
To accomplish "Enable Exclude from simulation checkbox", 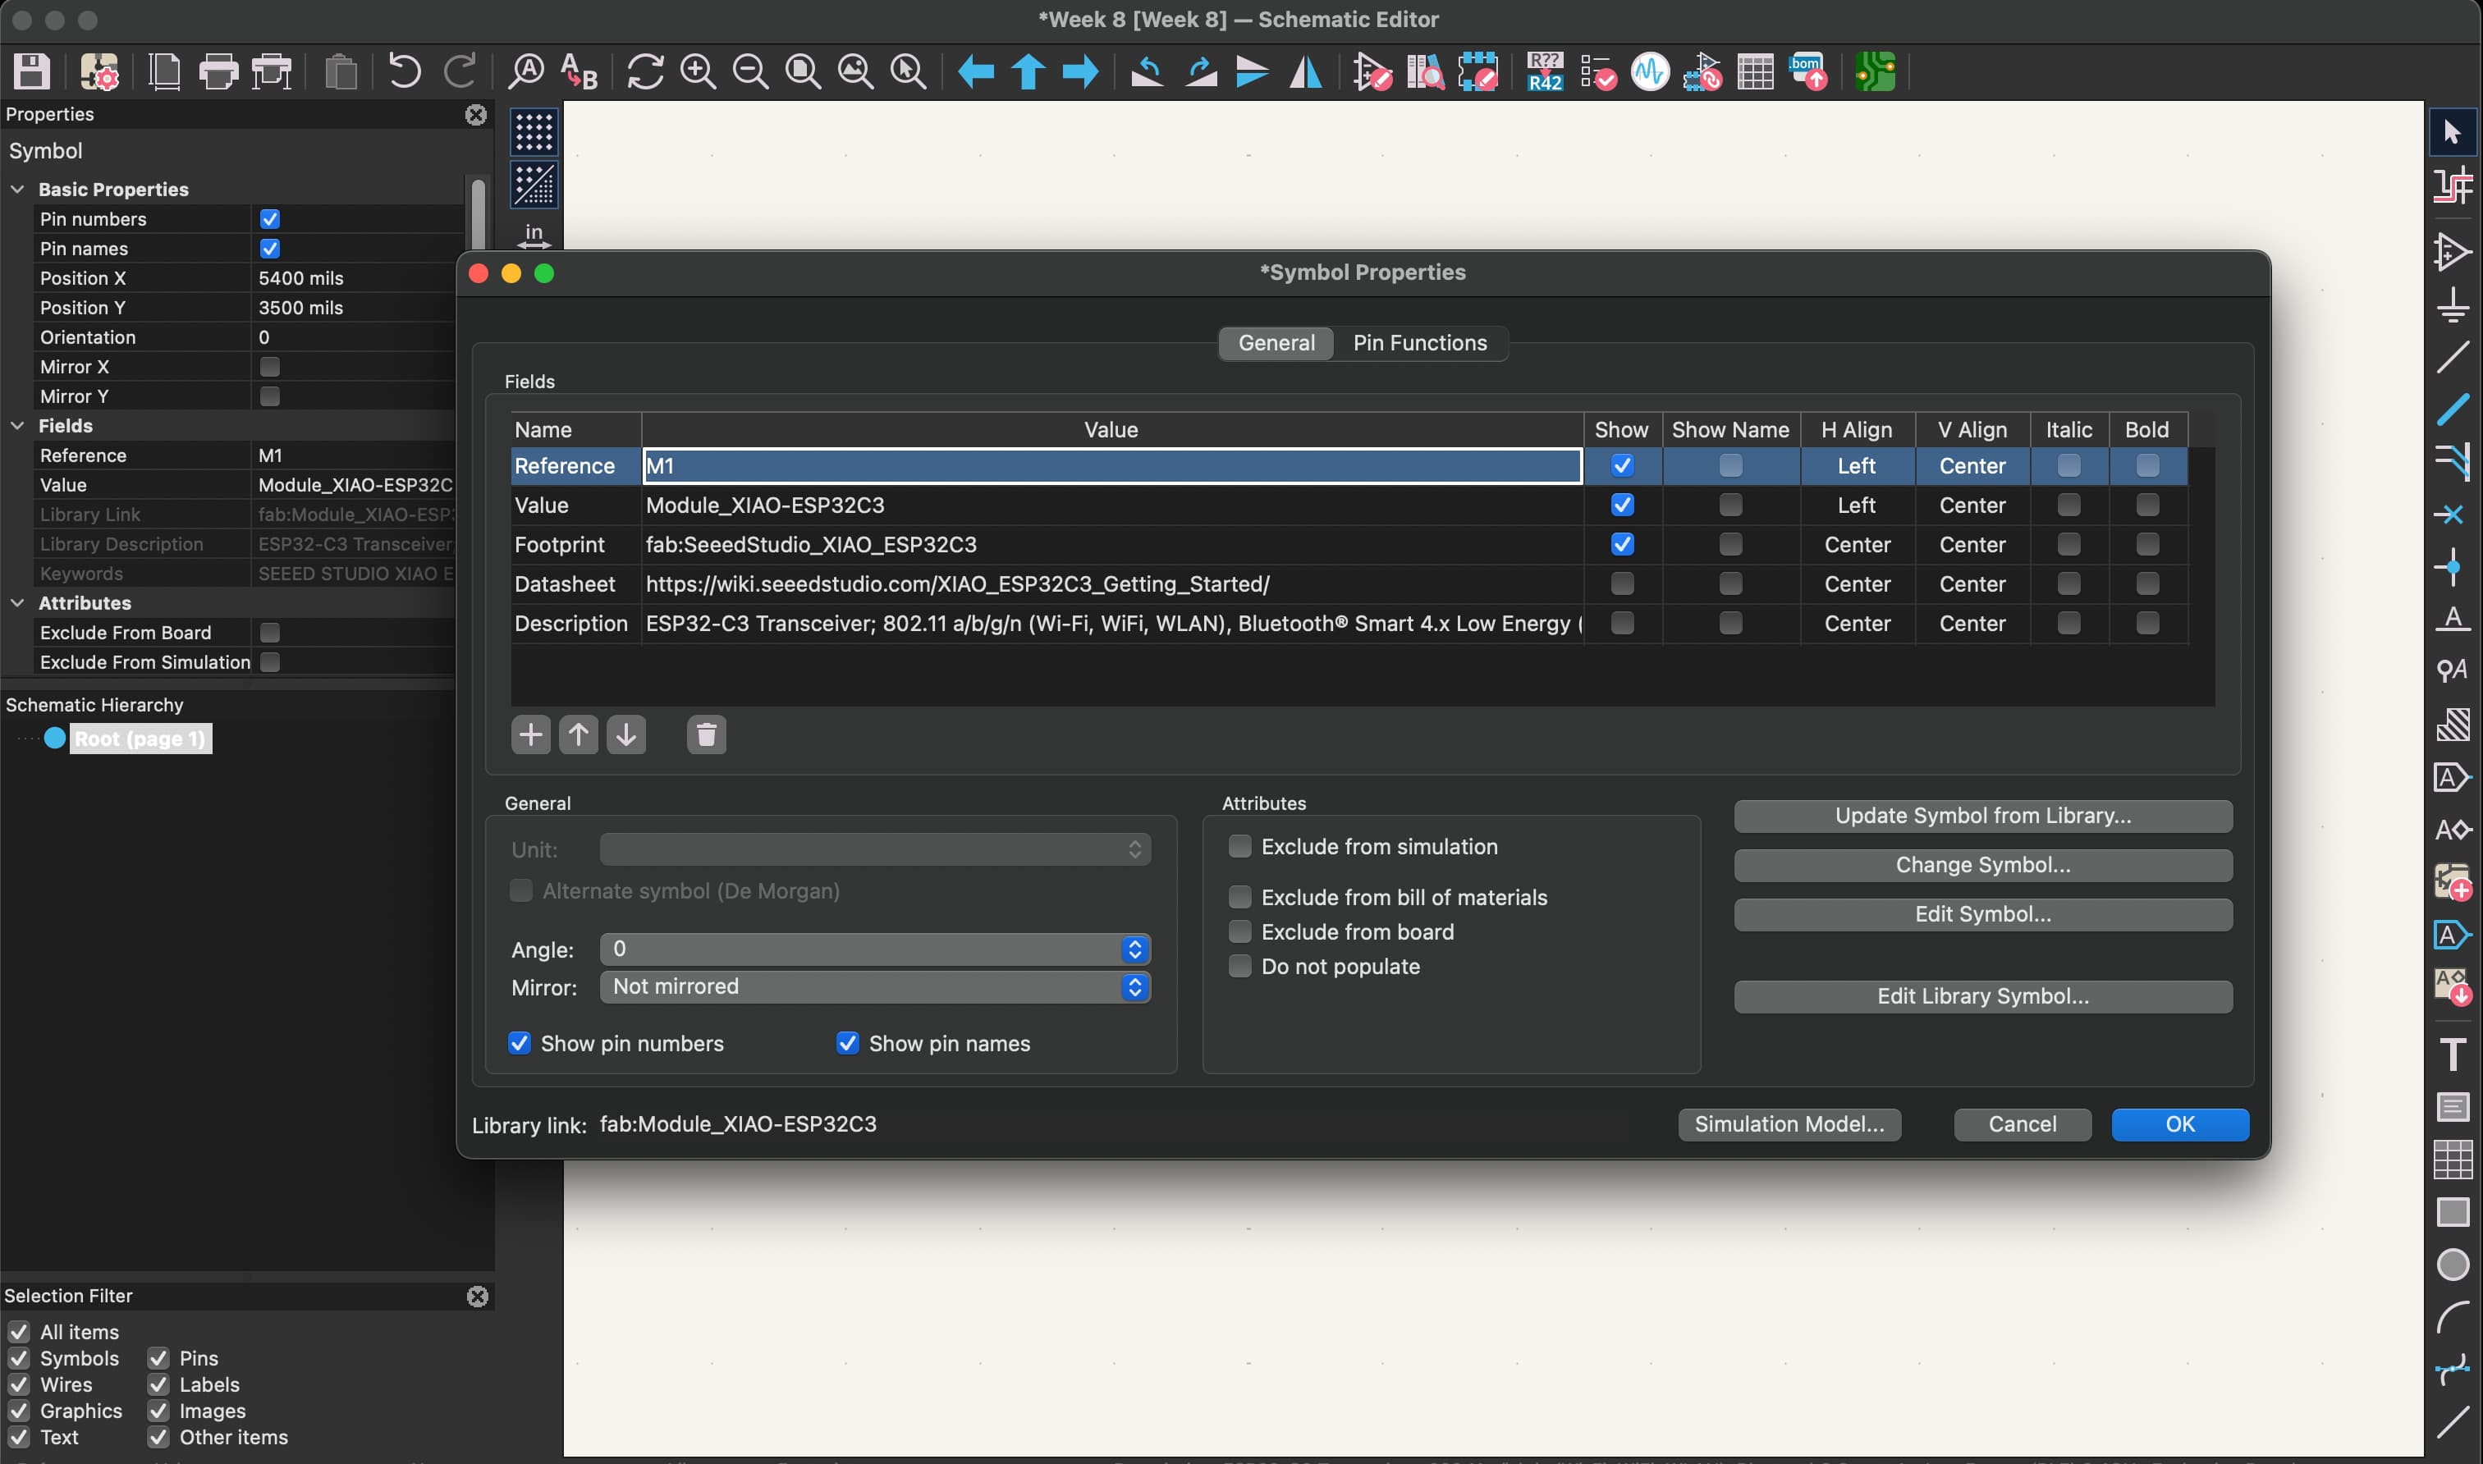I will click(1240, 846).
